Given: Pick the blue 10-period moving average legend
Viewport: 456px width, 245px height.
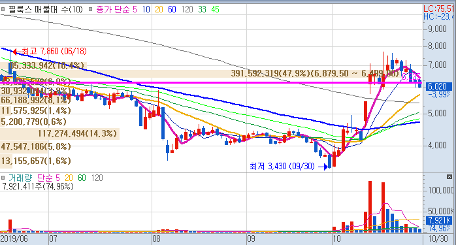Looking at the screenshot, I should pos(146,10).
